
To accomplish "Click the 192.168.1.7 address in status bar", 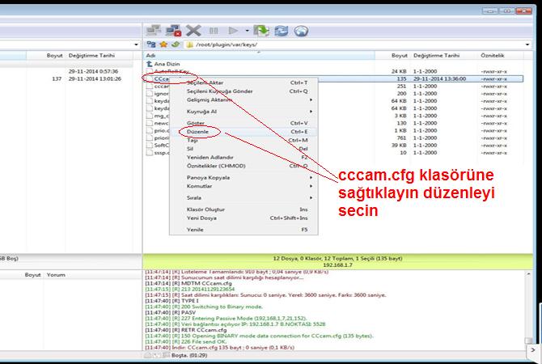I will [x=337, y=265].
